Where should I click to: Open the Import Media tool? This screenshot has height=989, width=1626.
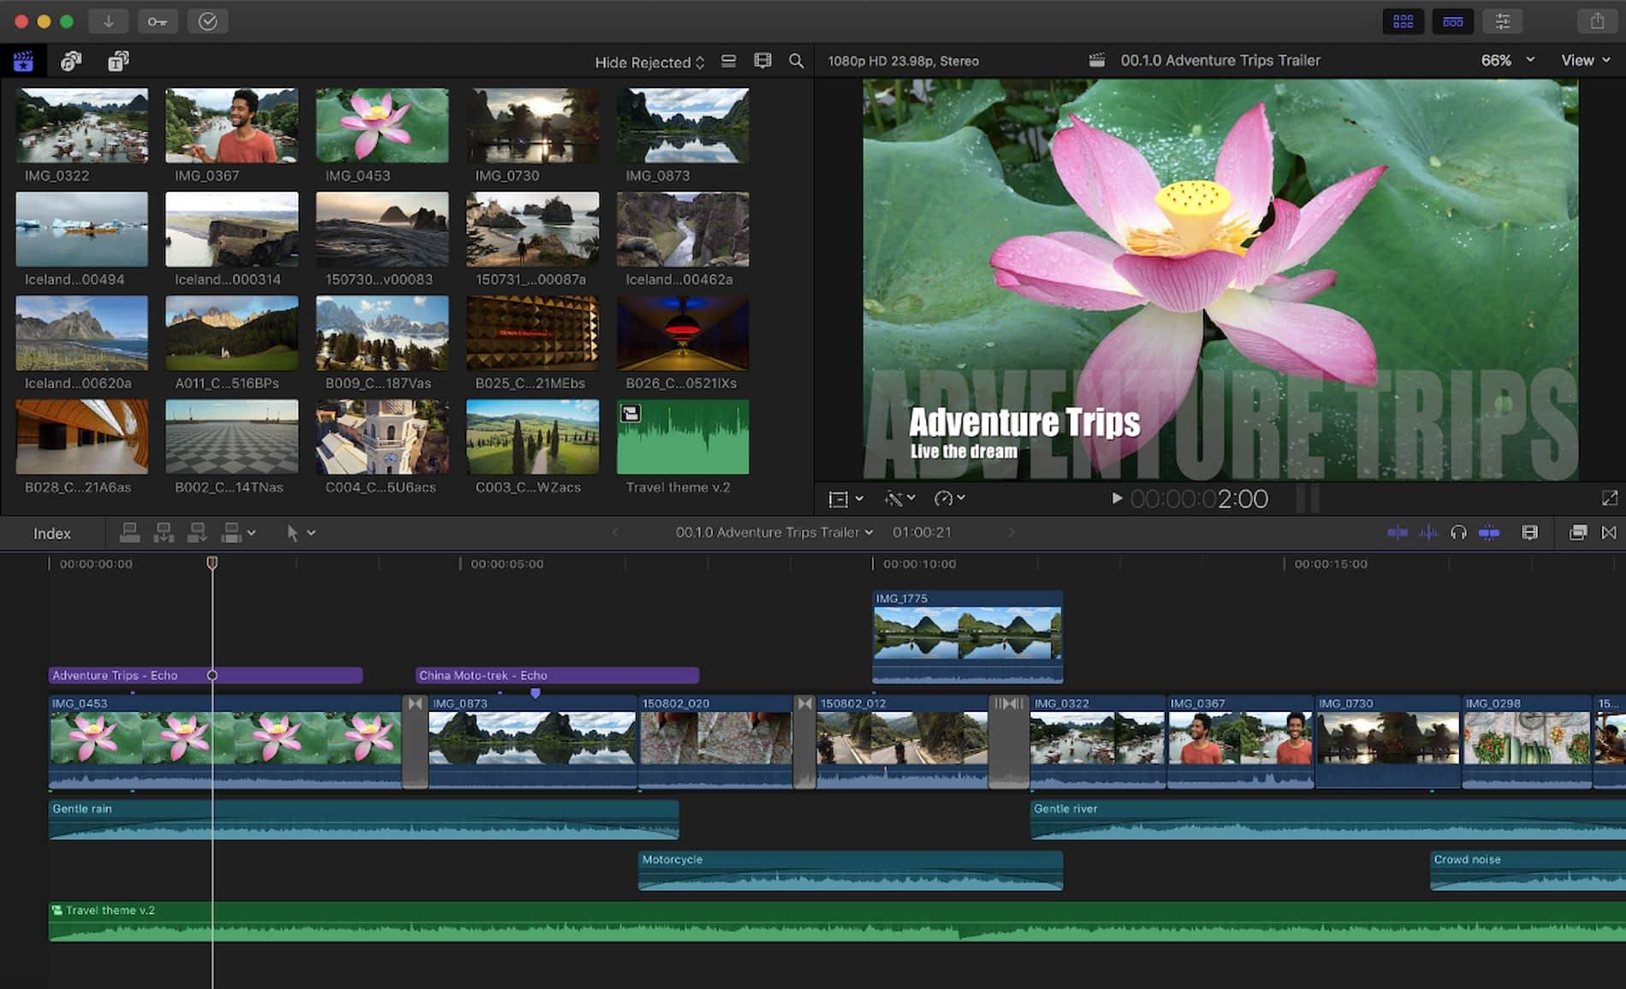(109, 21)
